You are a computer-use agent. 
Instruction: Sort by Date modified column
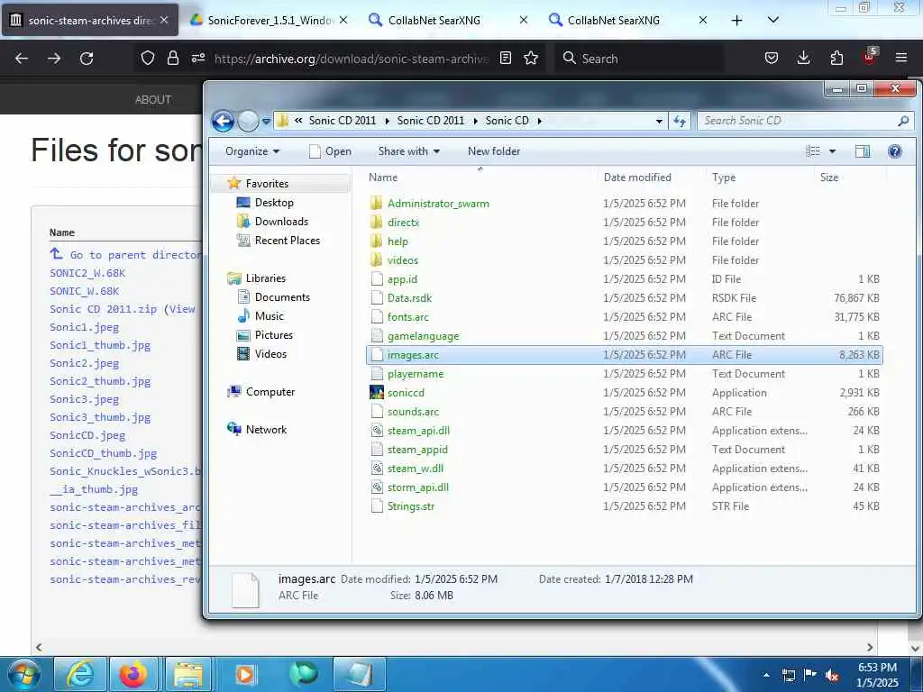click(637, 178)
